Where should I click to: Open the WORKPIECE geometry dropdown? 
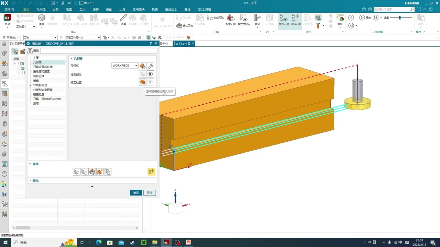tap(125, 66)
